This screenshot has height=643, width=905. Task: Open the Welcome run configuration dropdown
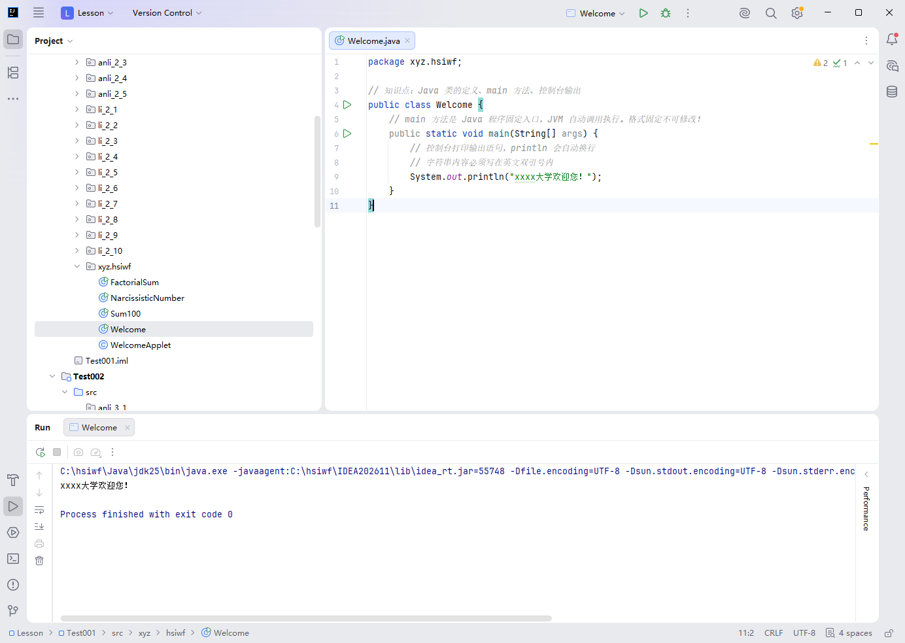click(596, 13)
